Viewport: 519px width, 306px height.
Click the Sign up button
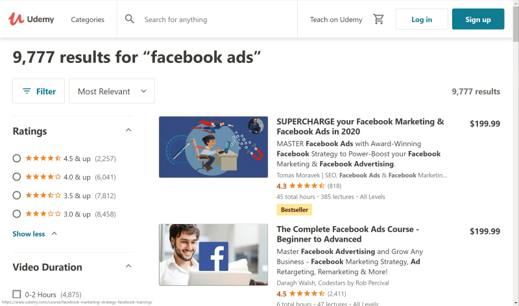pos(478,19)
